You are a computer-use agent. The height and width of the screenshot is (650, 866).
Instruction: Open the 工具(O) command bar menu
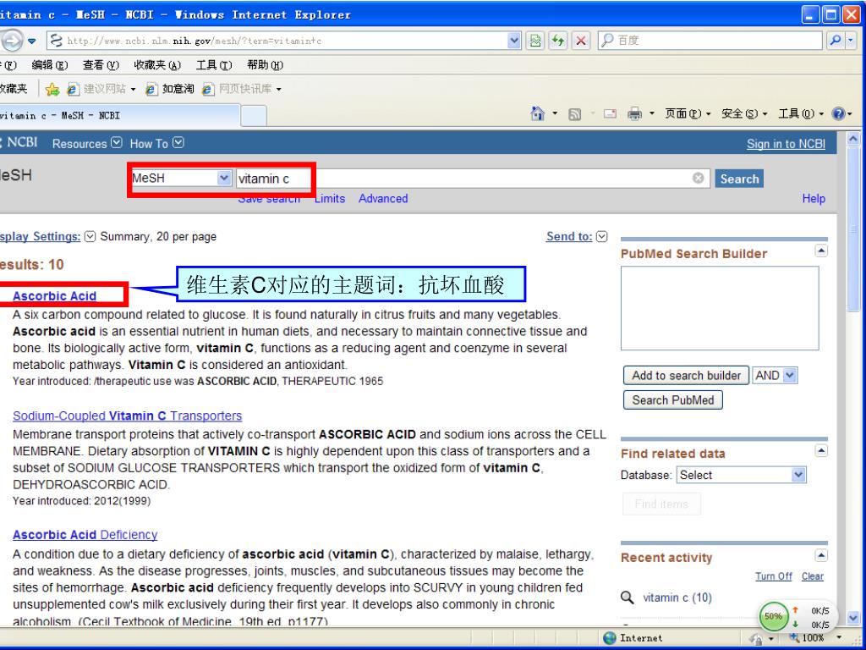(800, 114)
